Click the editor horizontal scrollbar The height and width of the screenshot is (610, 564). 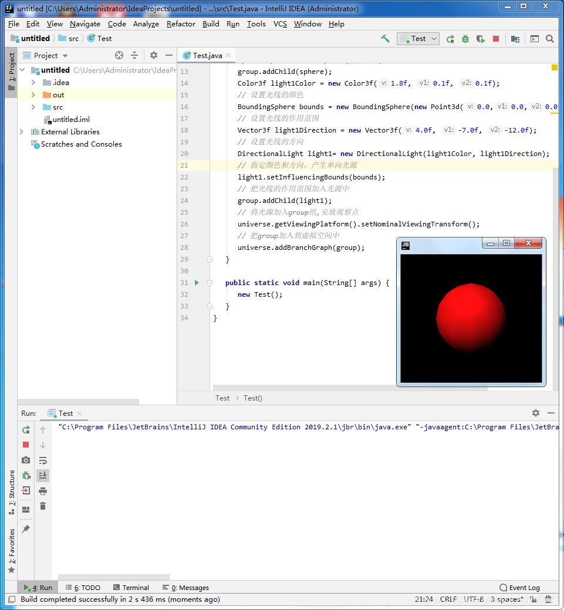(350, 388)
